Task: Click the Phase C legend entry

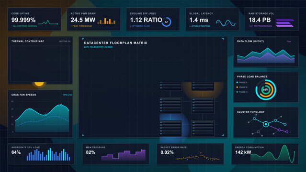Action: [x=242, y=92]
